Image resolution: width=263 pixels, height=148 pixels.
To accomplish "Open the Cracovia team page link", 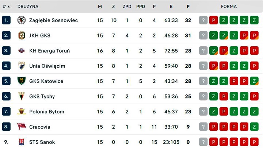I will [40, 127].
